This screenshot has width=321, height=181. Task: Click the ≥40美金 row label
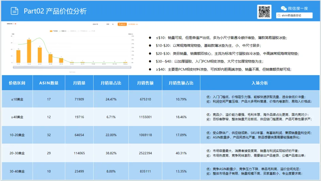(x=17, y=117)
